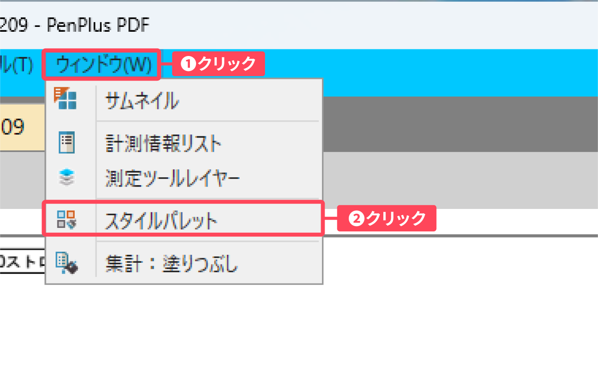This screenshot has width=598, height=391.
Task: Click the ❶クリック callout label
Action: [219, 64]
